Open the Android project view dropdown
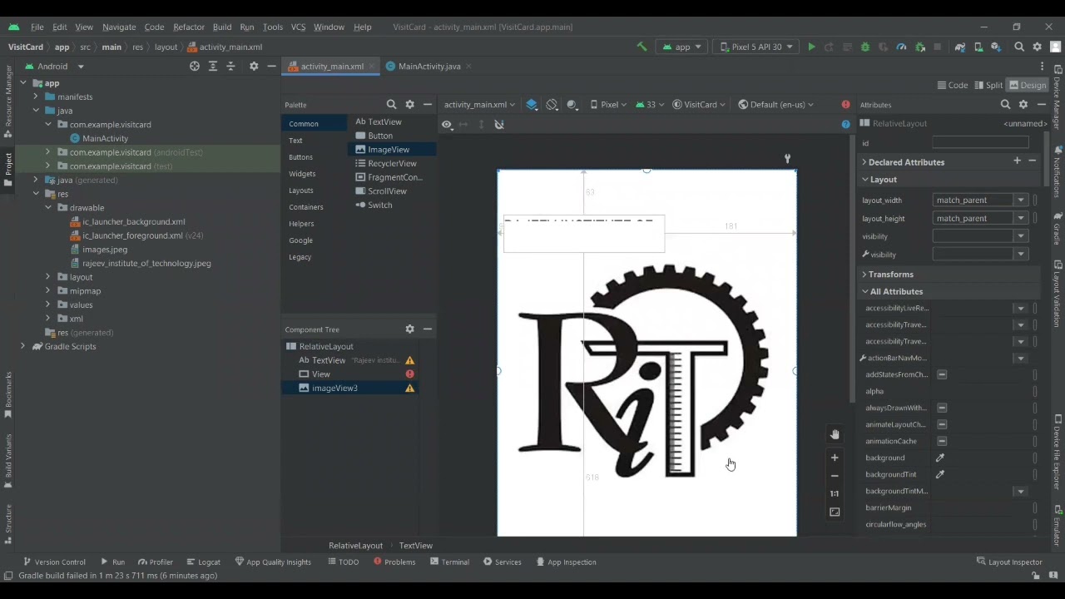The image size is (1065, 599). 55,66
